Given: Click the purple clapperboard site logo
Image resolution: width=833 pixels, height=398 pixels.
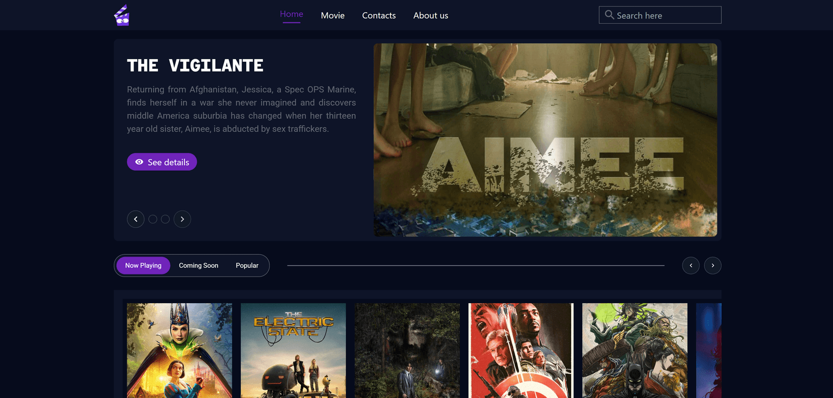Looking at the screenshot, I should [122, 15].
